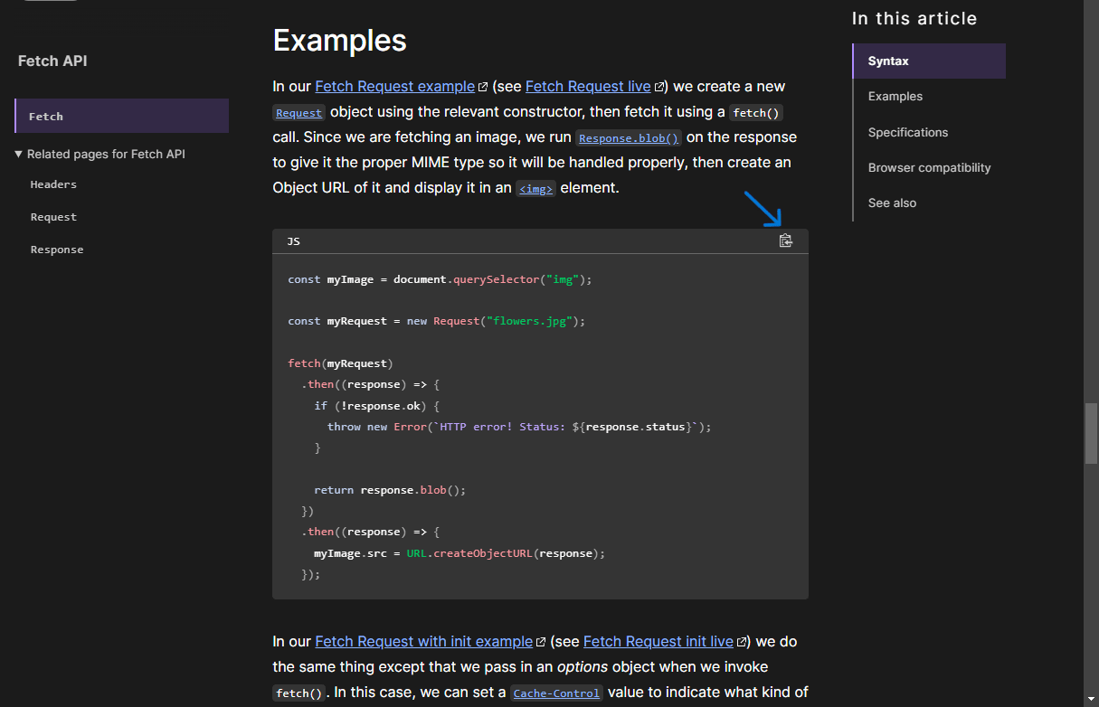Open the Request page in sidebar
The height and width of the screenshot is (707, 1099).
pos(53,217)
